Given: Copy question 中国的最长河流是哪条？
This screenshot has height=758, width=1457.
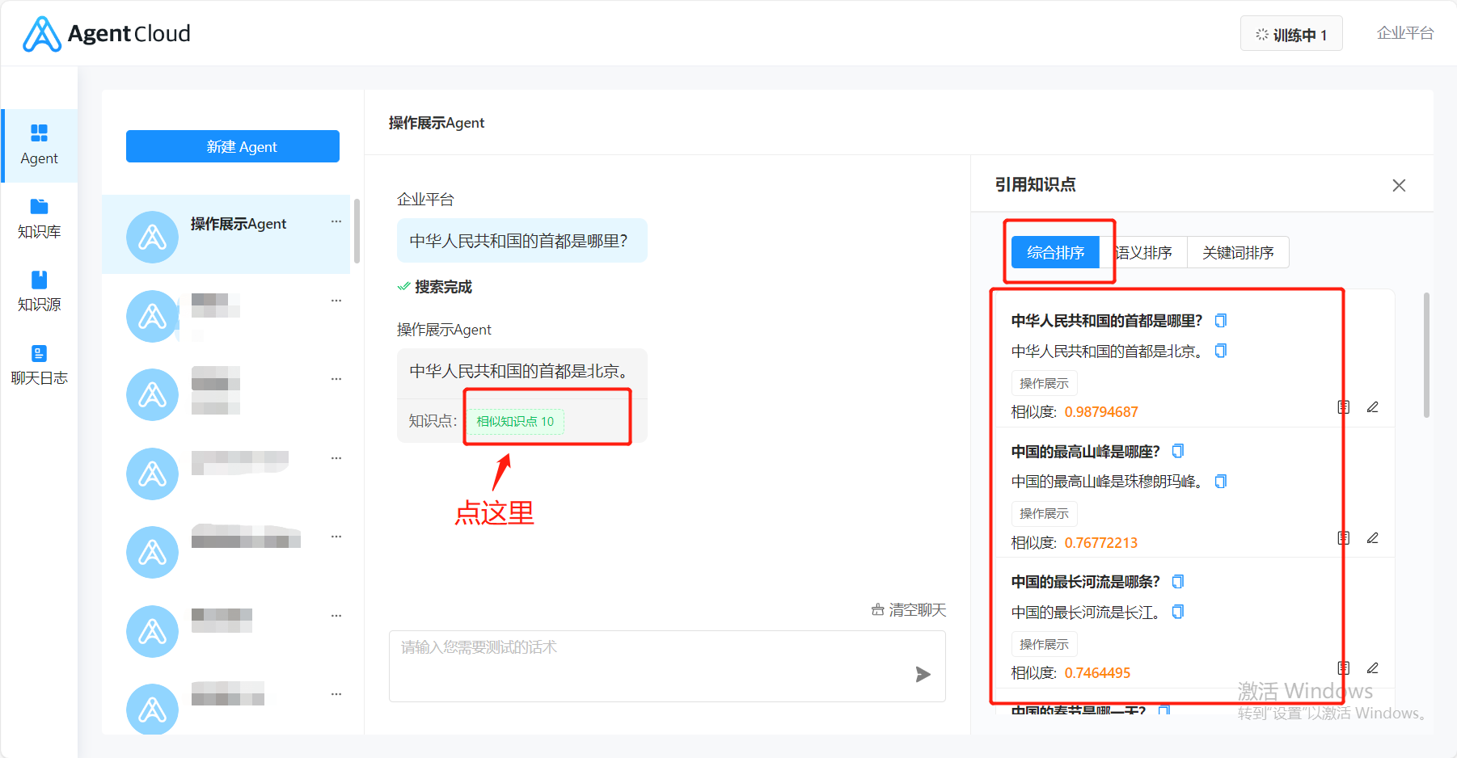Looking at the screenshot, I should point(1178,582).
